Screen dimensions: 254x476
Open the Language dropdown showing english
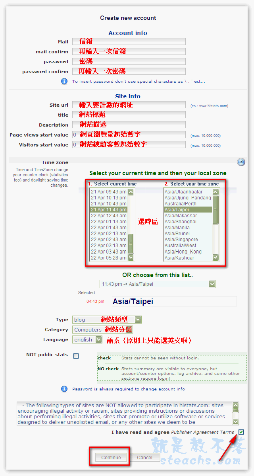tap(87, 340)
